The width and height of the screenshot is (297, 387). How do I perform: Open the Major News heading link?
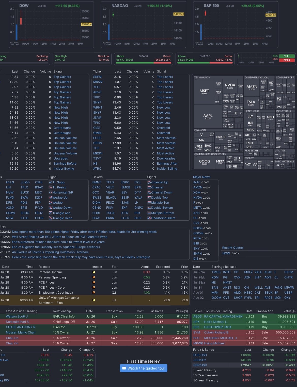click(202, 177)
